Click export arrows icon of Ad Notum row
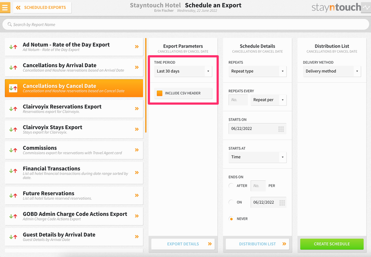 click(x=13, y=47)
